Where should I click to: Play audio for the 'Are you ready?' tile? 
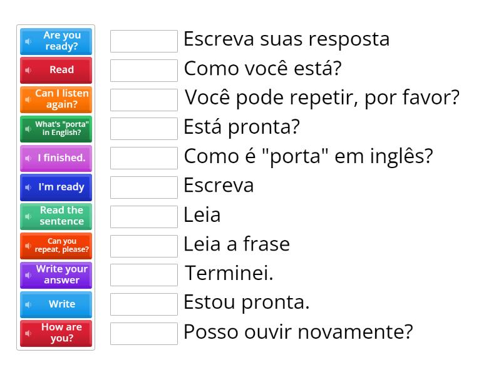point(28,41)
